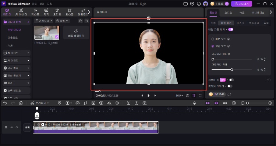
Task: Click the speedometer speed icon
Action: [77, 103]
